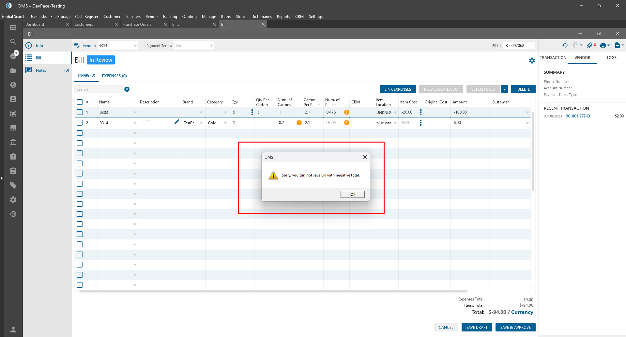Click the vertical scrollbar of items grid

(x=533, y=151)
